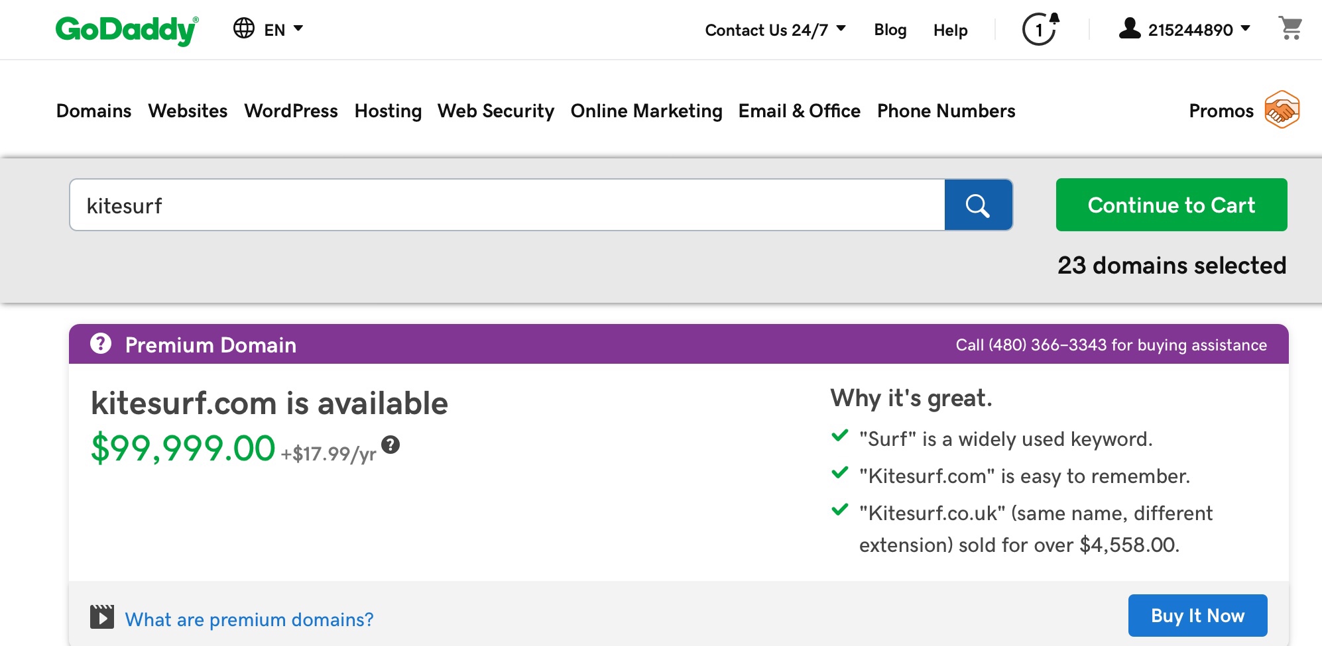1322x646 pixels.
Task: Click the Promos handshake icon
Action: (1282, 109)
